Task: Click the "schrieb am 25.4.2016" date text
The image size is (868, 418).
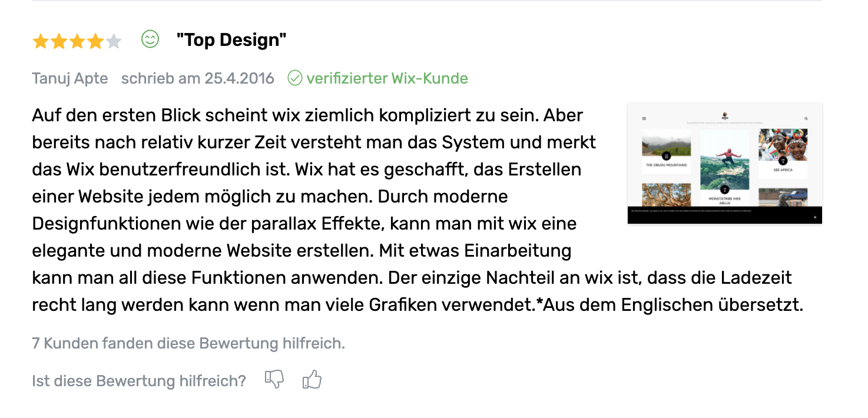Action: point(198,78)
